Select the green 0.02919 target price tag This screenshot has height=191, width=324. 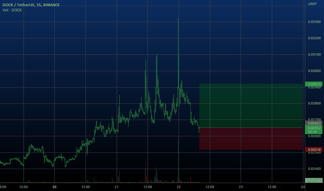(x=314, y=84)
